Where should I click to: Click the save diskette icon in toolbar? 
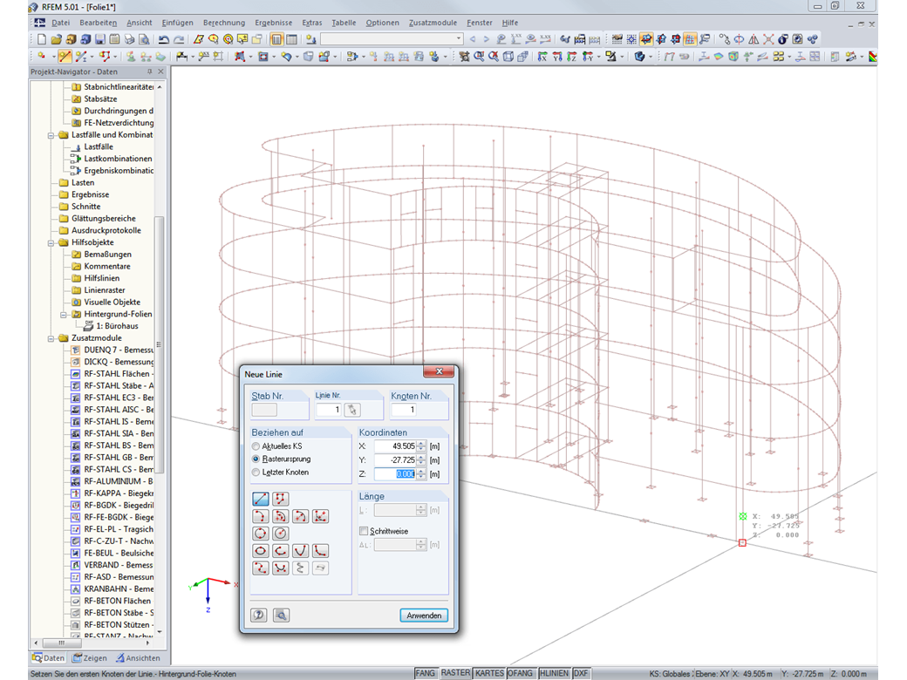pos(100,39)
